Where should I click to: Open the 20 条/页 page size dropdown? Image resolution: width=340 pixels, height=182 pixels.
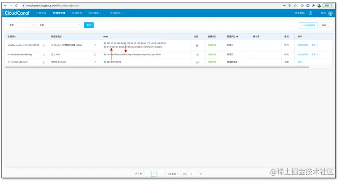[x=173, y=174]
